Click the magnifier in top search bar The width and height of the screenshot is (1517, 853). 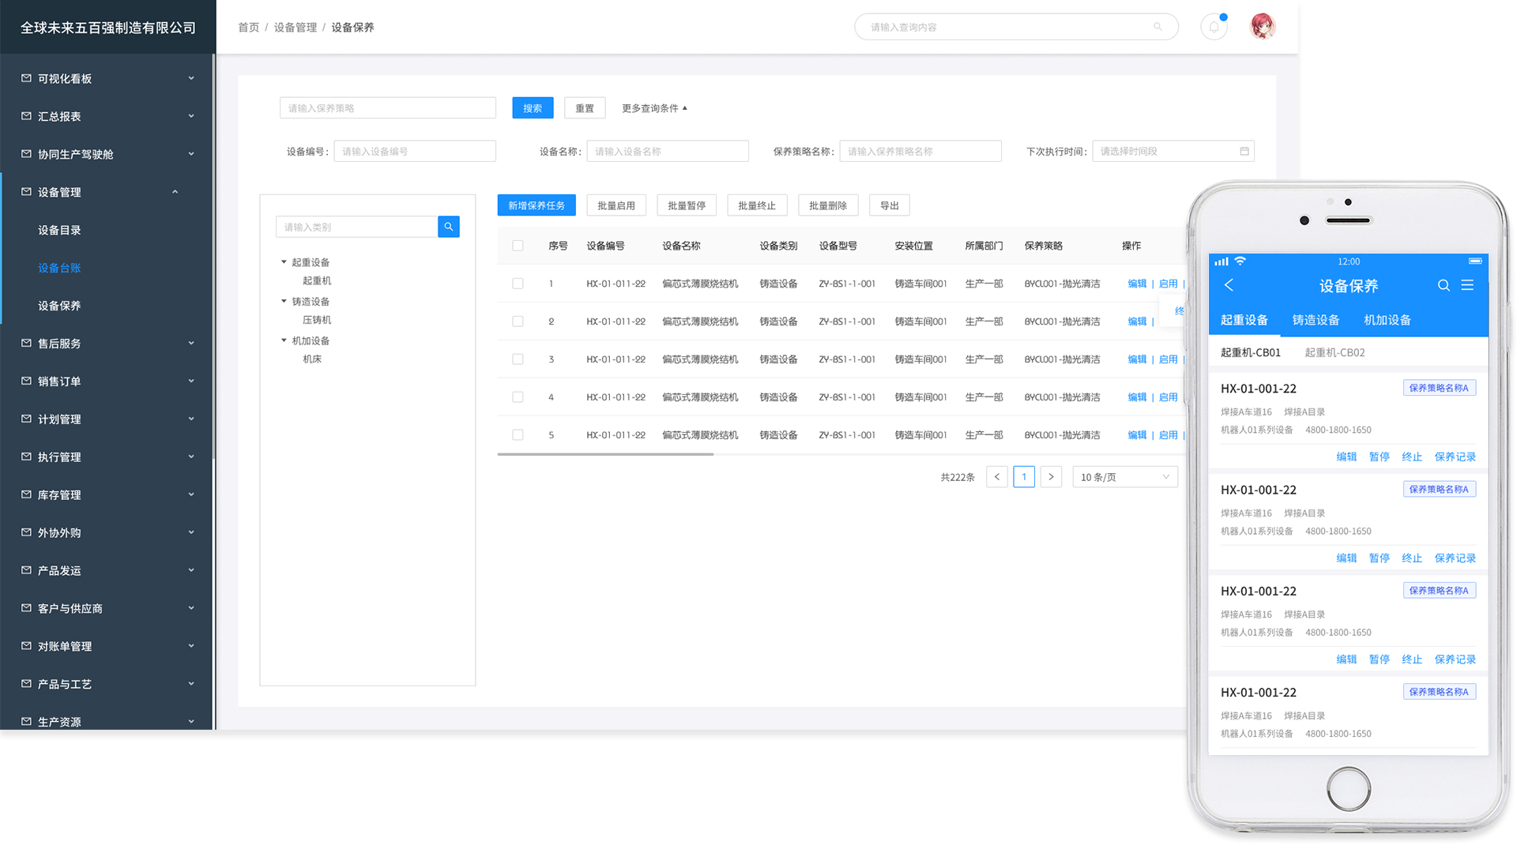coord(1158,27)
